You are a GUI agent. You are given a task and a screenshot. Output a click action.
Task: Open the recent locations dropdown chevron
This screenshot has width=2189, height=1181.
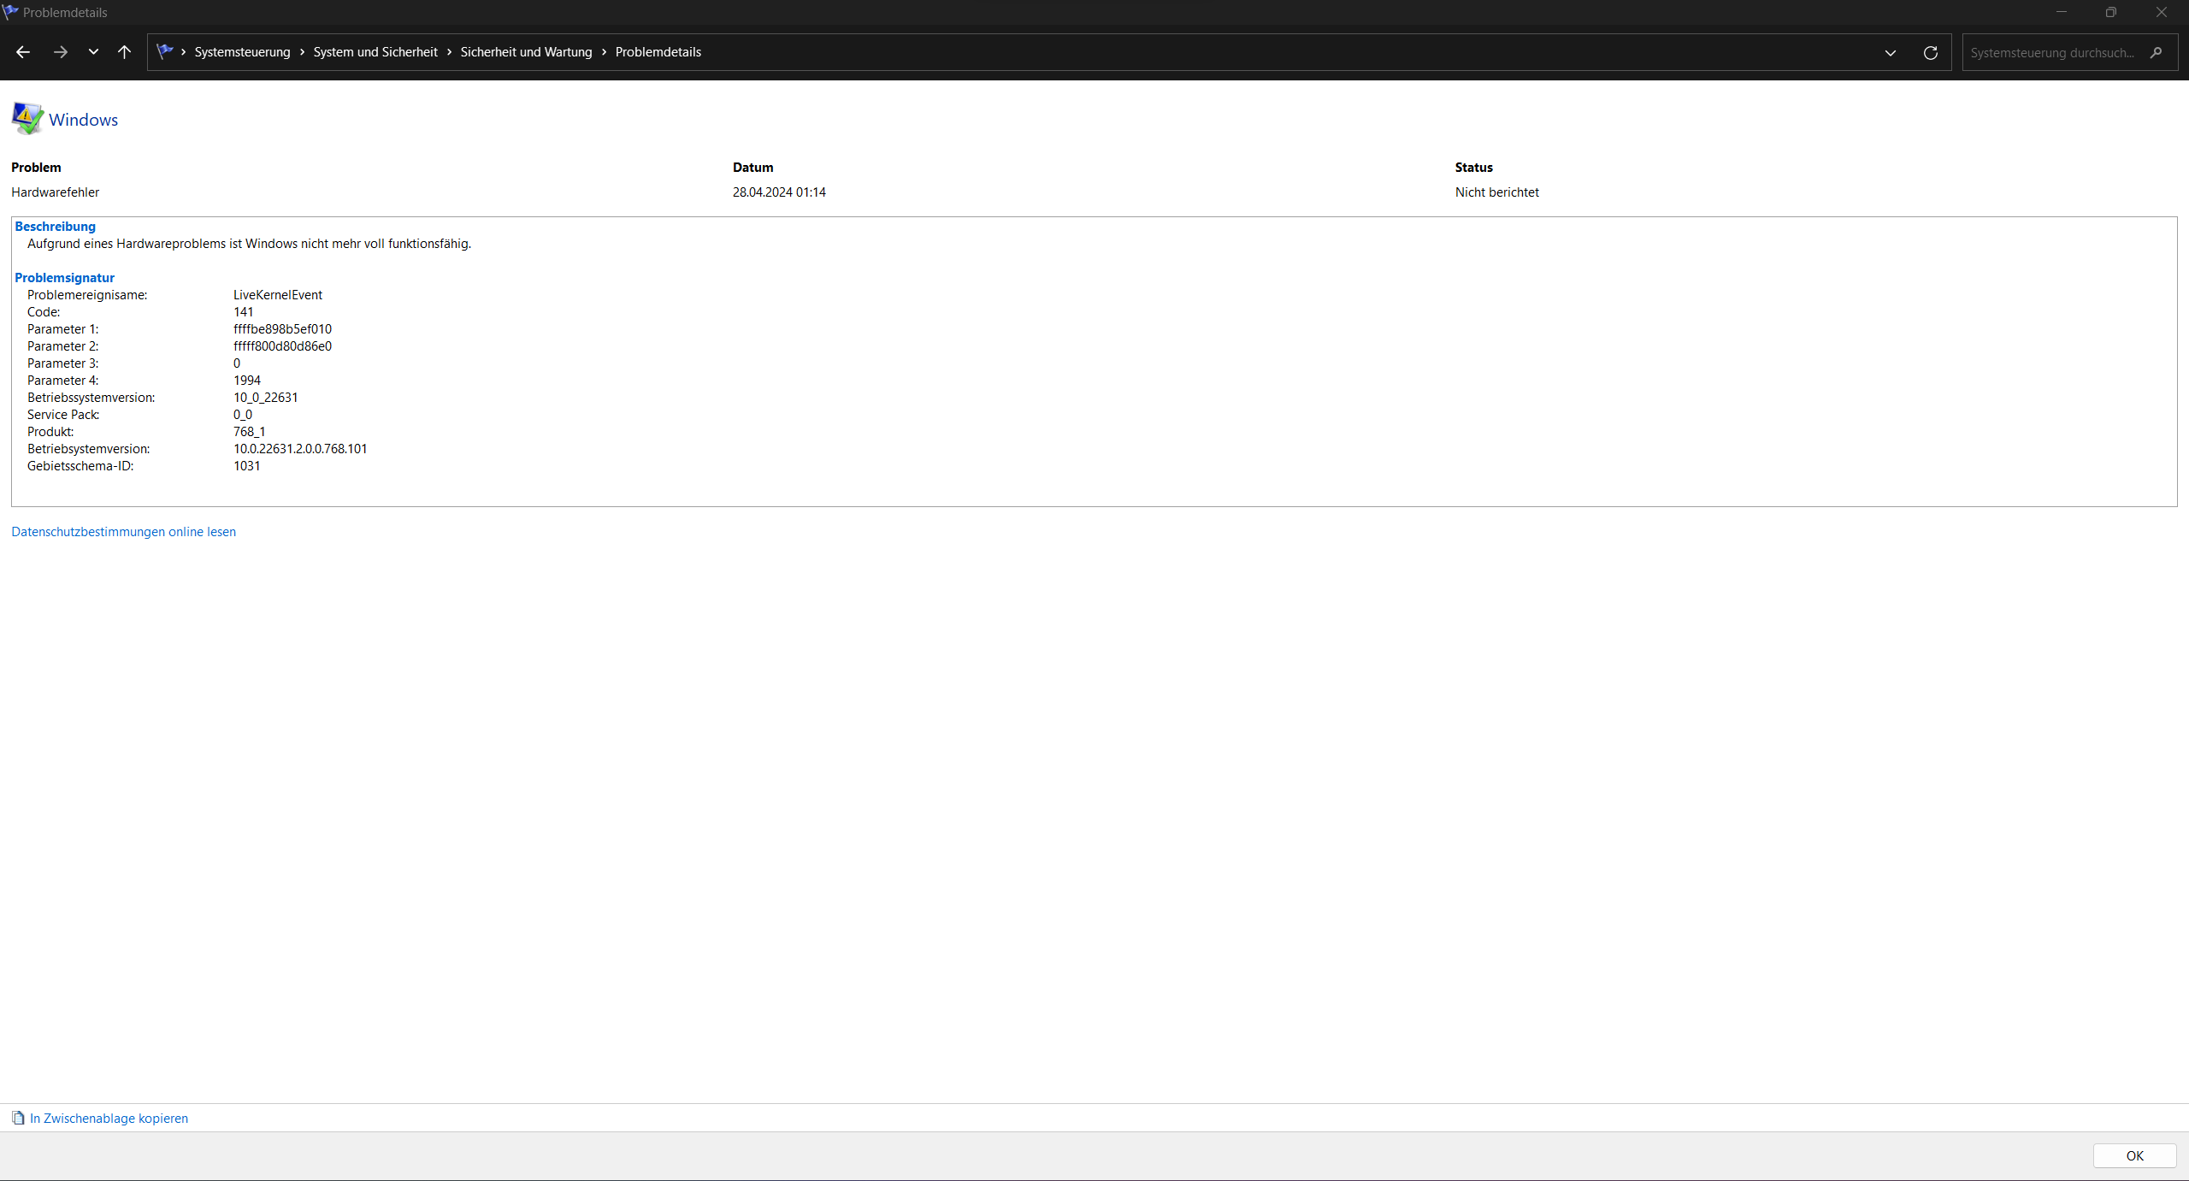click(x=93, y=52)
